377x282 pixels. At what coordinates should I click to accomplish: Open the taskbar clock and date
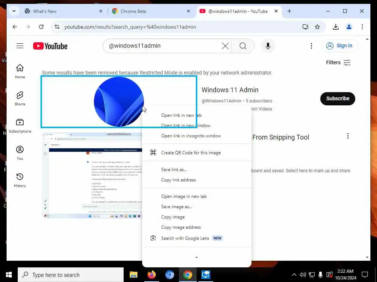[x=345, y=275]
